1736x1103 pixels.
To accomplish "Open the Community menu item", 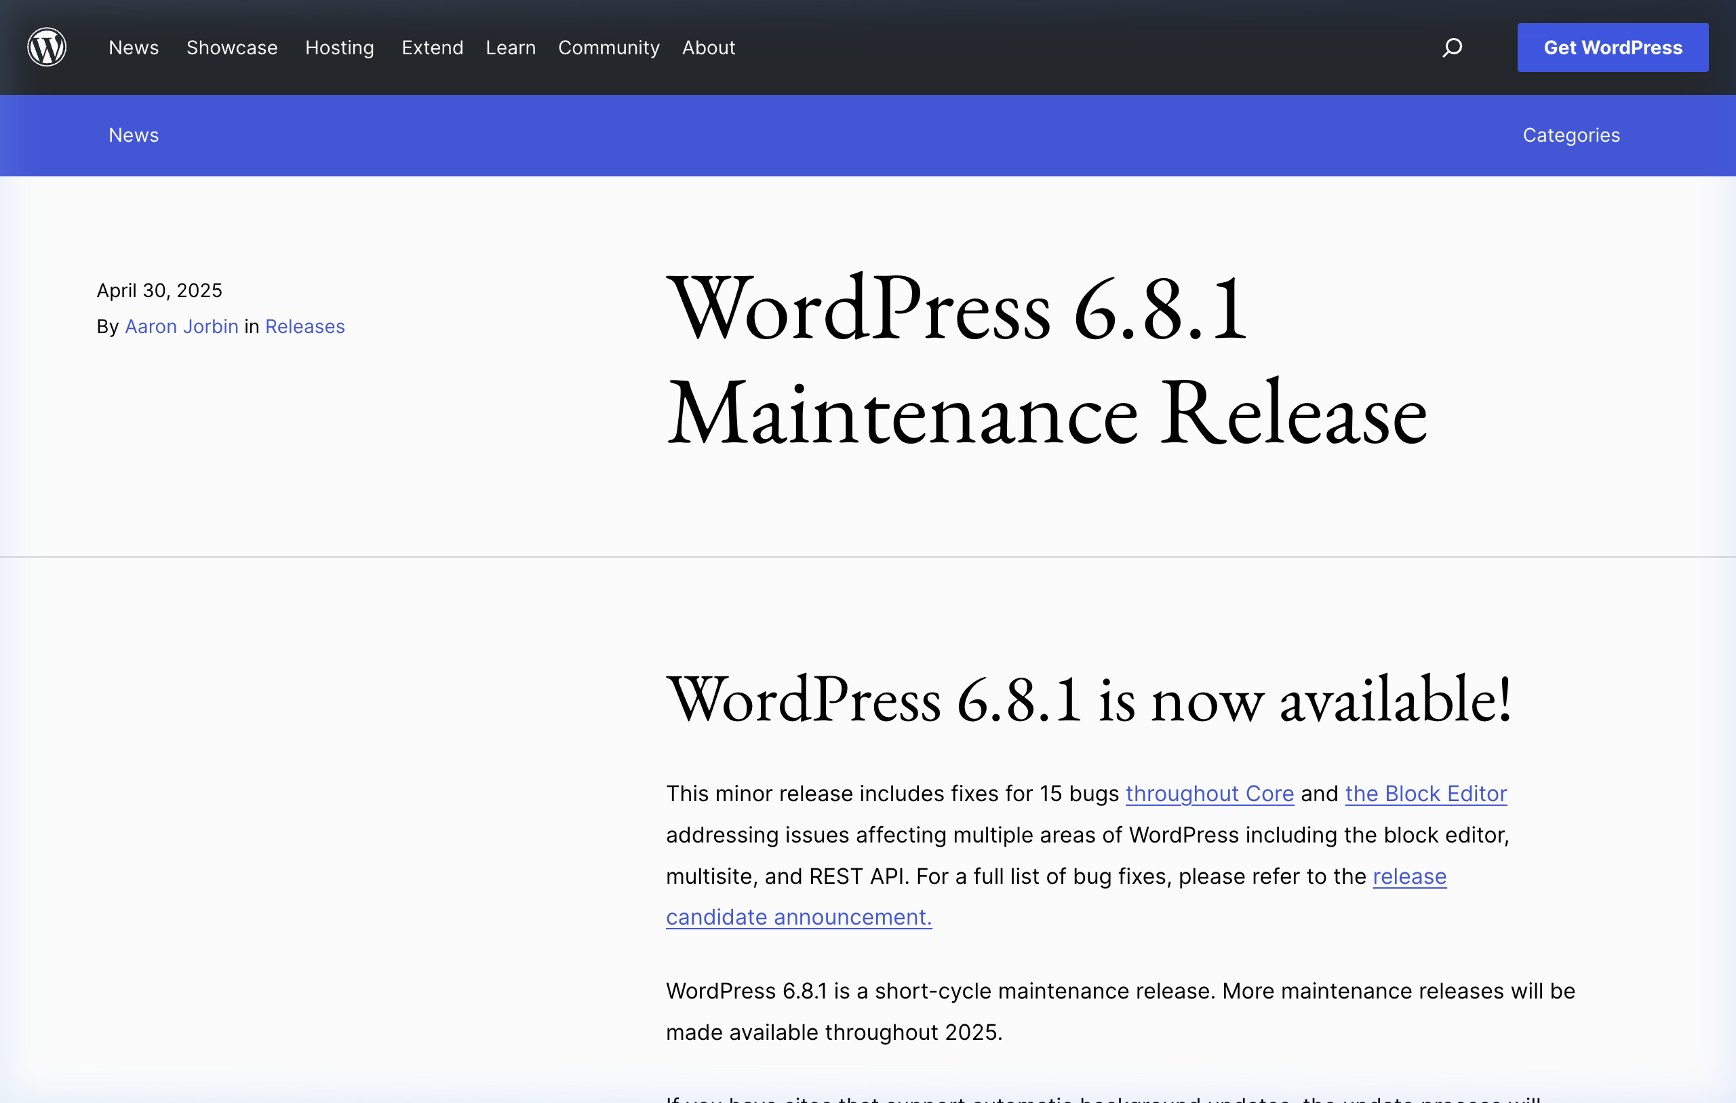I will point(608,47).
